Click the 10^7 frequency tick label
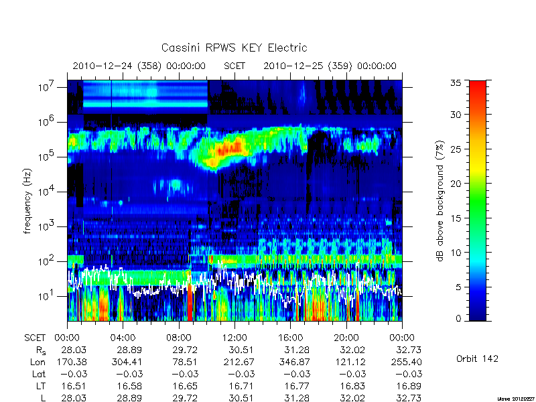Image resolution: width=536 pixels, height=402 pixels. pyautogui.click(x=48, y=86)
